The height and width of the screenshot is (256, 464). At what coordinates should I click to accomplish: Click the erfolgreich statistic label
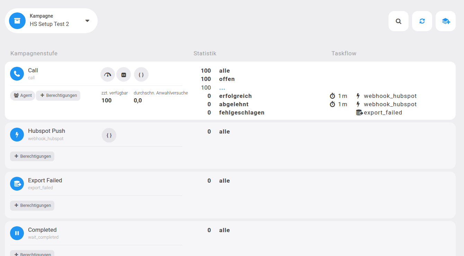pos(235,96)
